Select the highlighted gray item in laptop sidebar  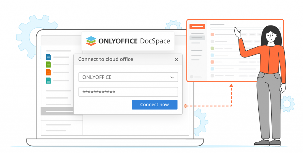58,111
